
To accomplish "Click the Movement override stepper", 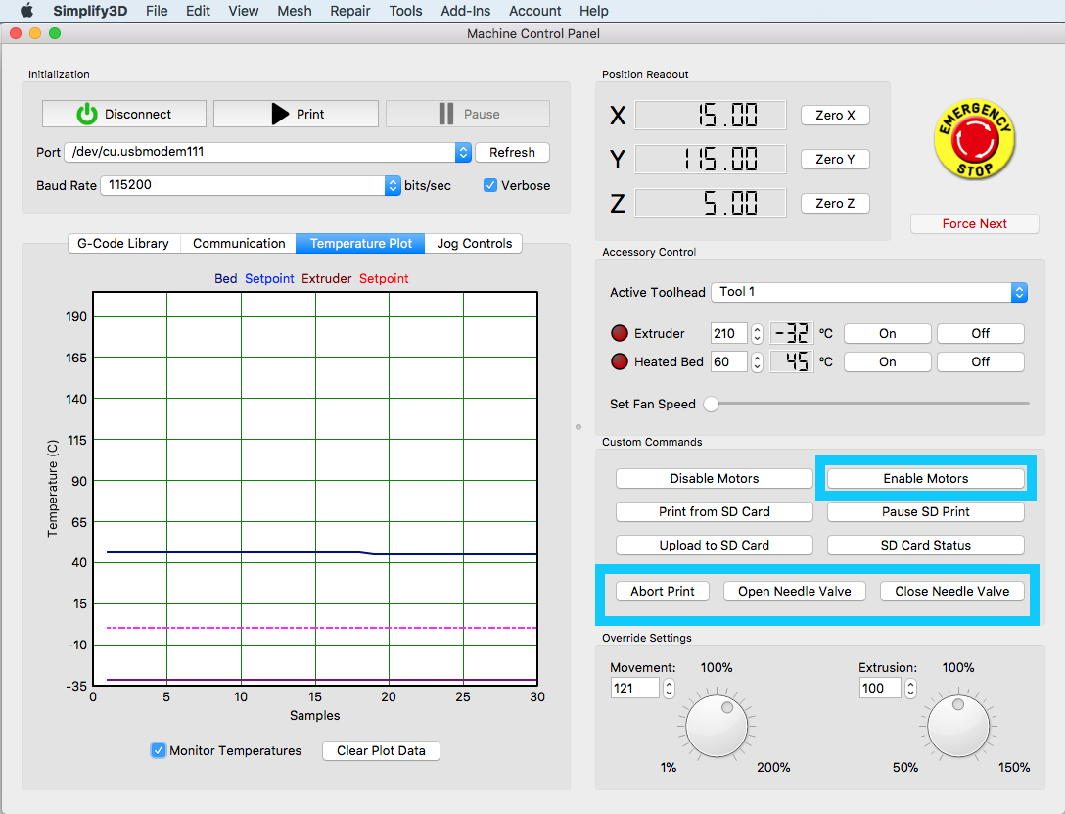I will point(669,689).
